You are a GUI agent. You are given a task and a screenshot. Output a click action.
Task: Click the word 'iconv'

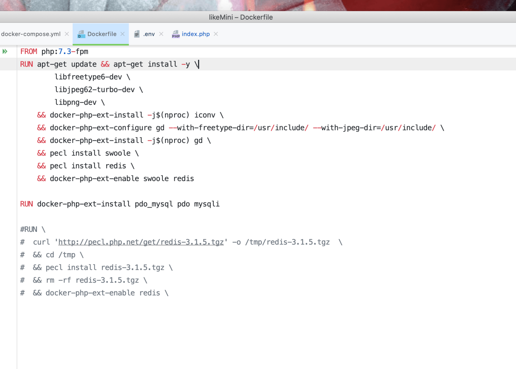coord(205,115)
